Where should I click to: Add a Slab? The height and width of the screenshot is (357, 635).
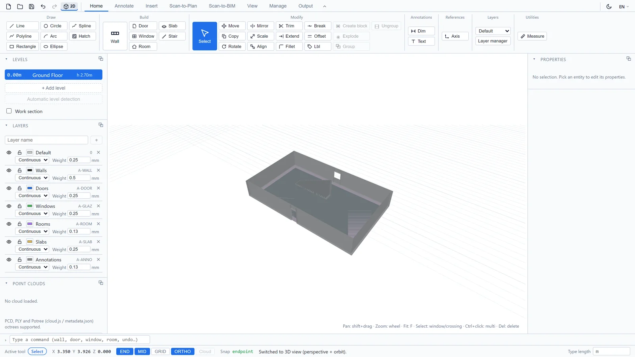tap(172, 26)
